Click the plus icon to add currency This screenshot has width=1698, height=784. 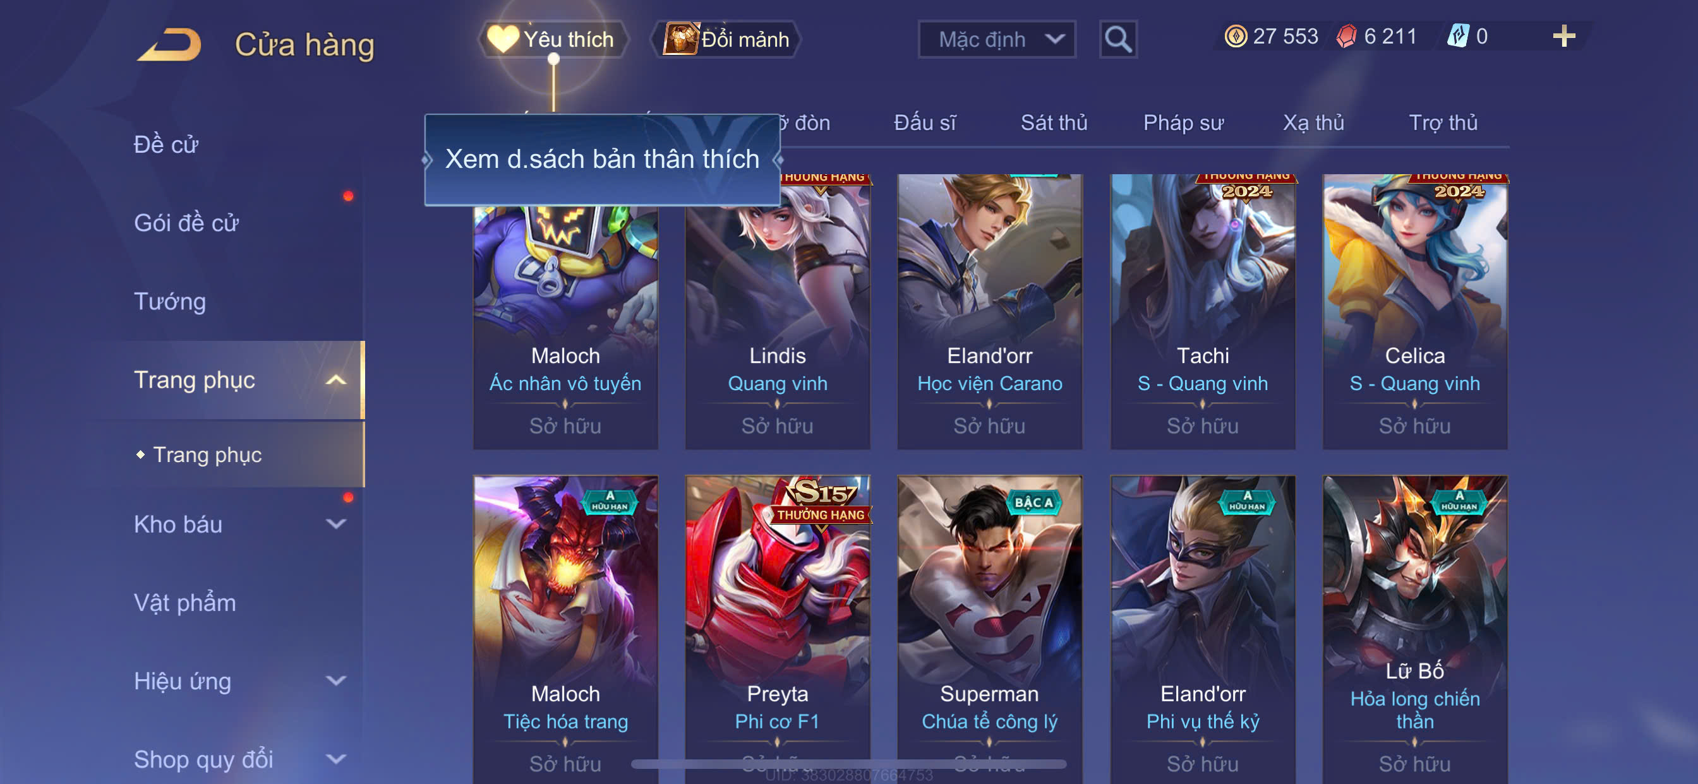pyautogui.click(x=1563, y=35)
